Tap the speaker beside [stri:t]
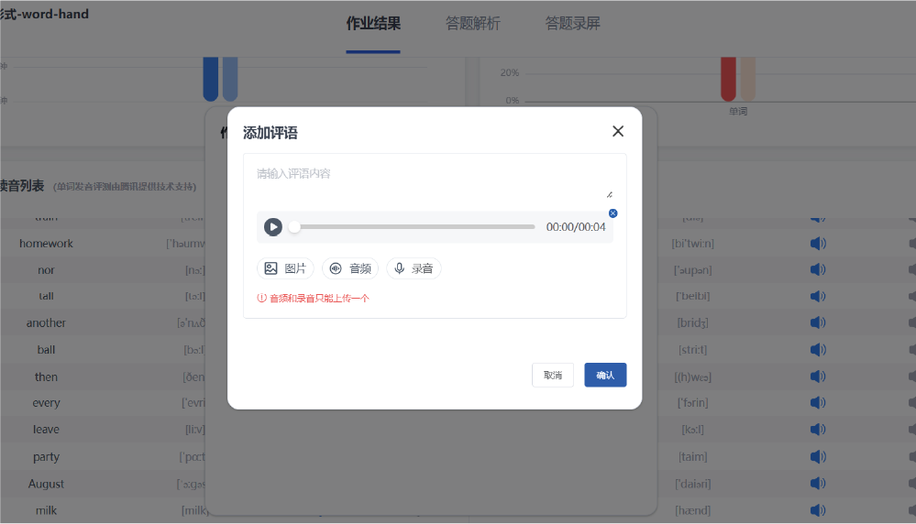The width and height of the screenshot is (916, 524). 818,350
